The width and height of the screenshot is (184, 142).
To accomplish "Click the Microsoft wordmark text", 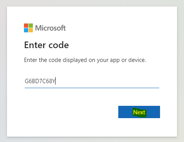I will pyautogui.click(x=50, y=28).
